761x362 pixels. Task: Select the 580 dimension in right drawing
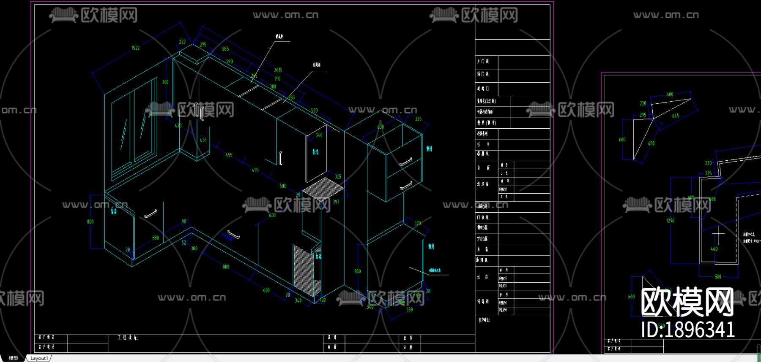[x=718, y=277]
